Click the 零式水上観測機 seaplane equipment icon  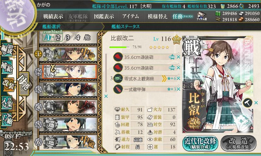(118, 78)
